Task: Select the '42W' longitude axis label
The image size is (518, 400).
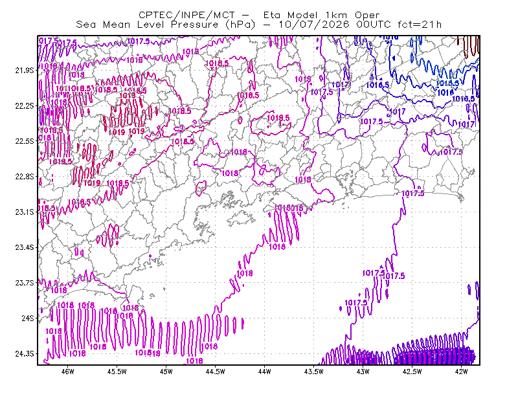Action: [461, 372]
